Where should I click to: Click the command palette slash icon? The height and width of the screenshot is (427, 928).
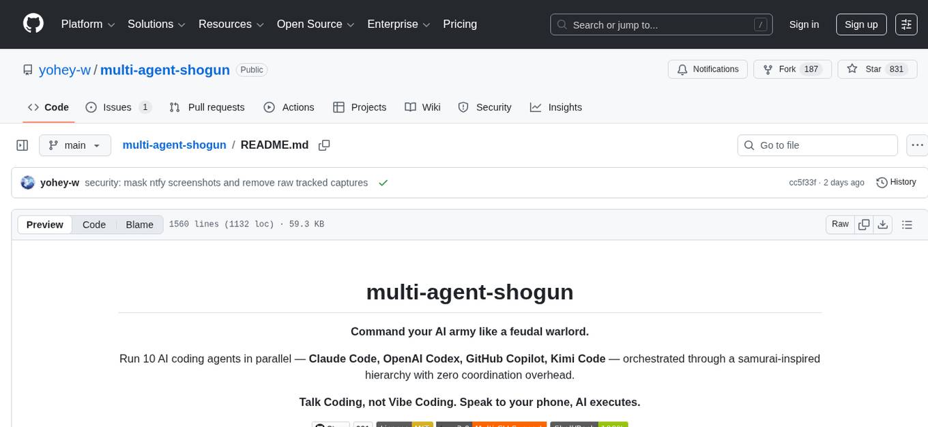pos(760,24)
